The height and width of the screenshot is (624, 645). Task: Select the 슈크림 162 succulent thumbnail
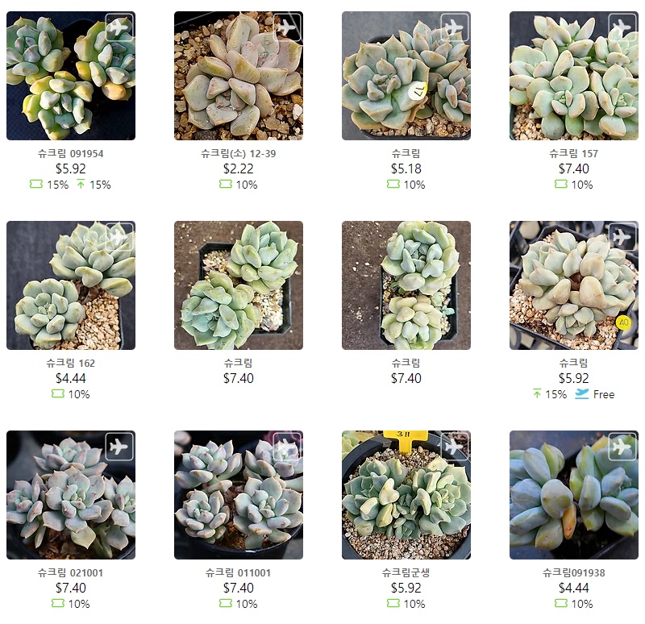point(71,285)
